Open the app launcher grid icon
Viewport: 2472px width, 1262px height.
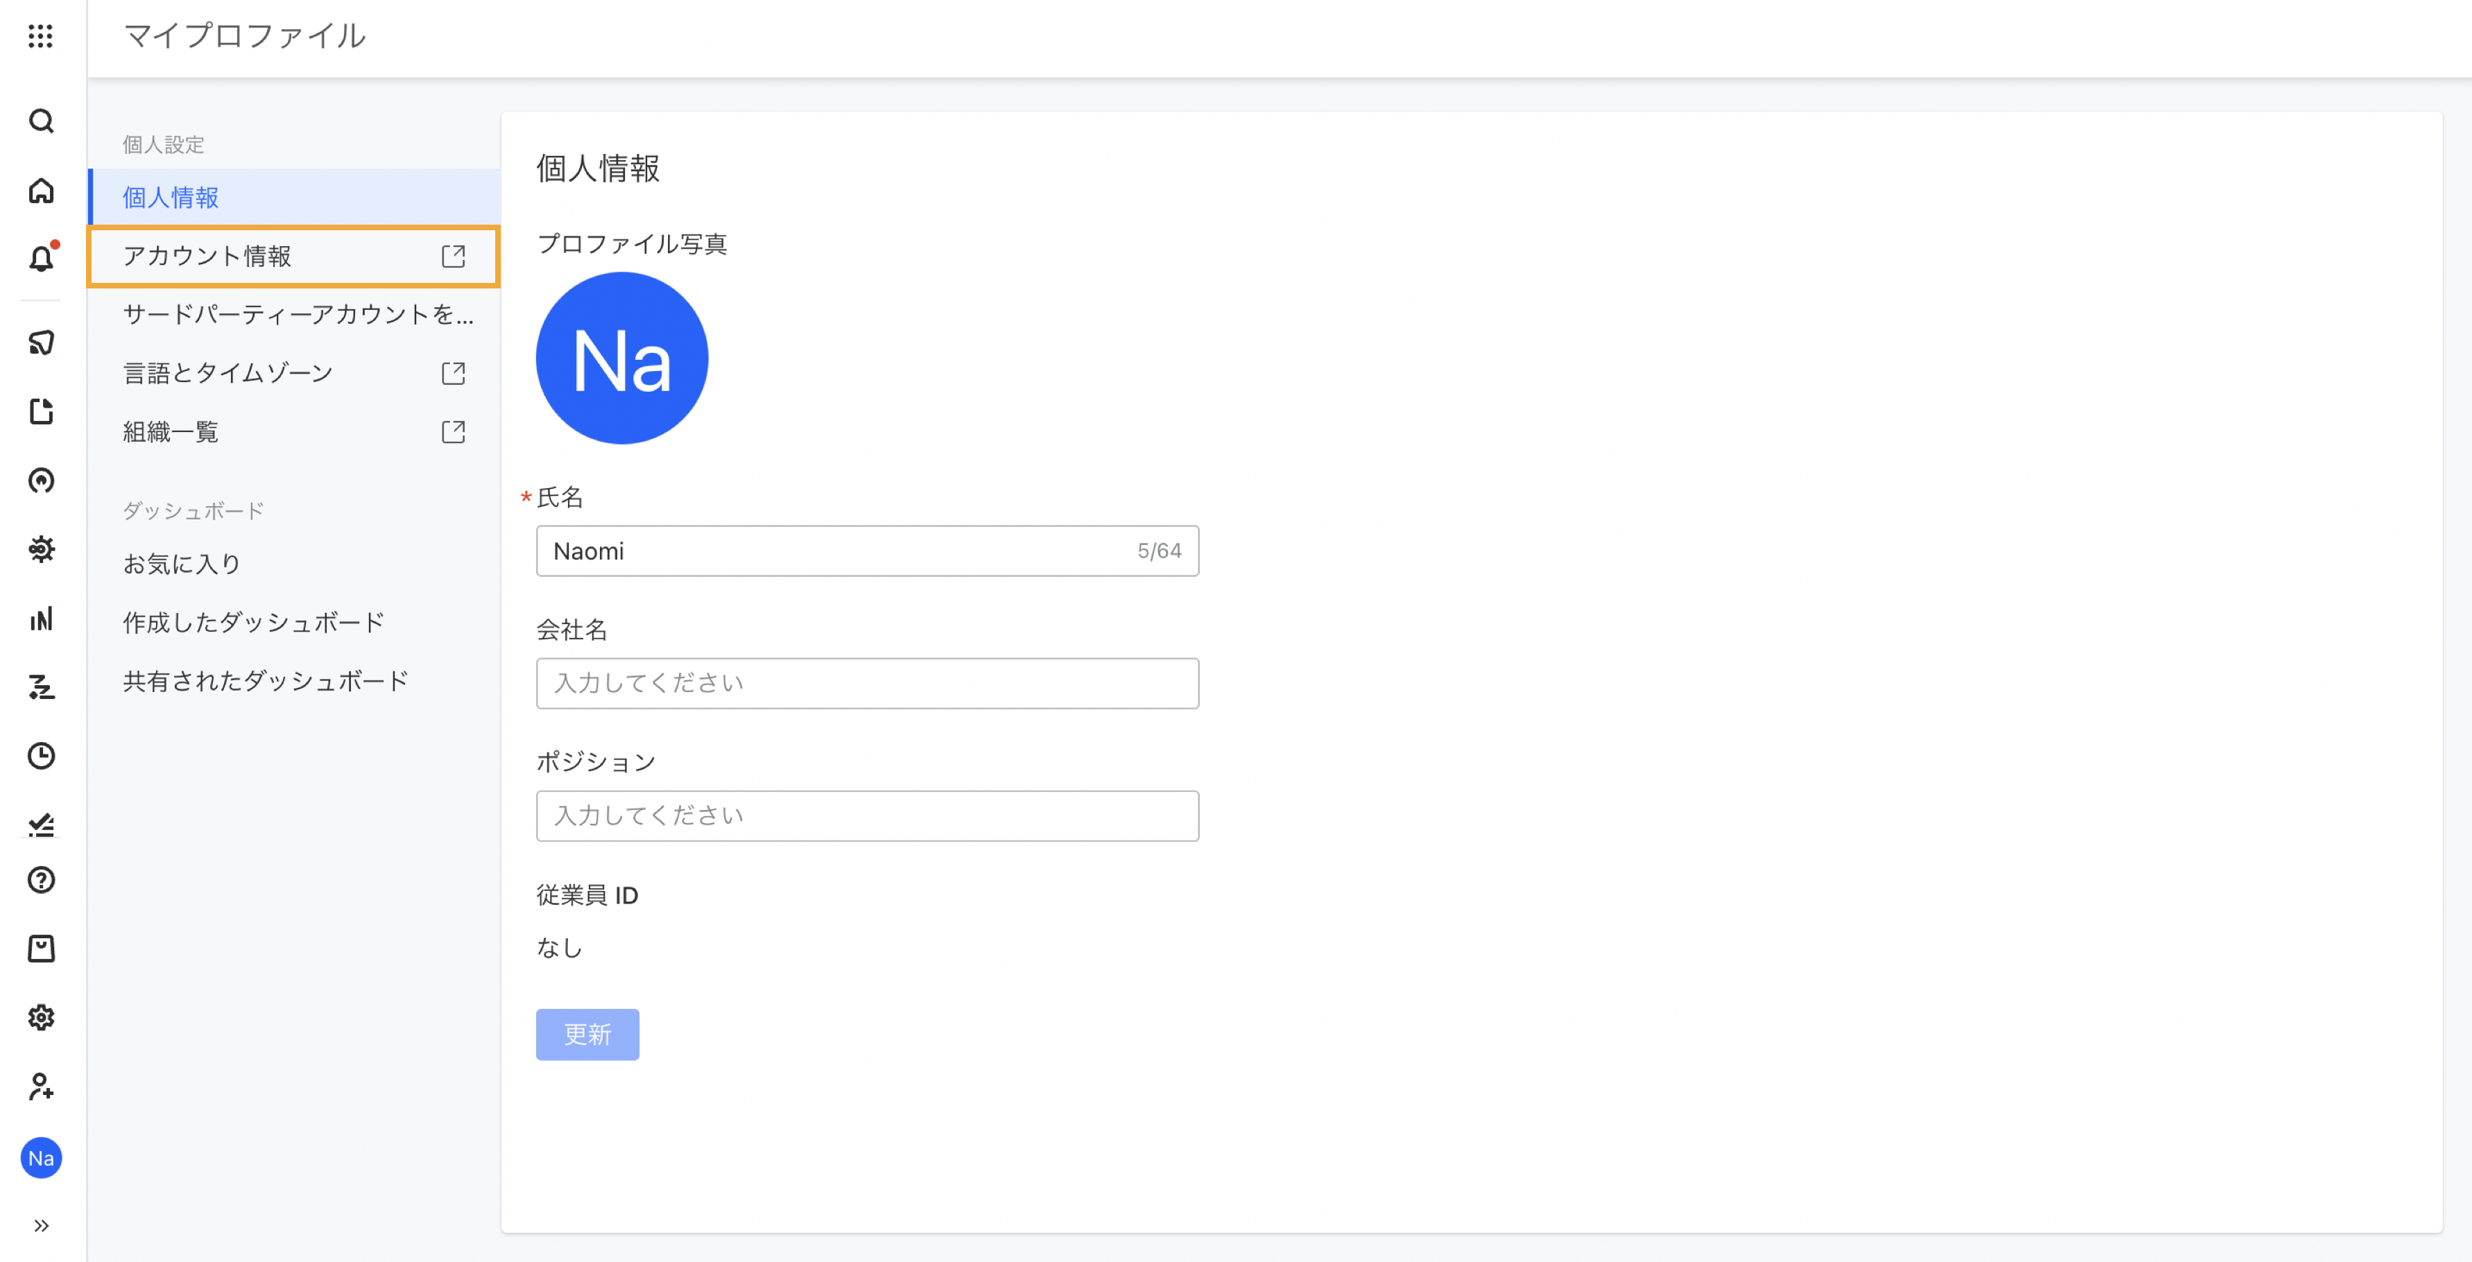coord(40,37)
